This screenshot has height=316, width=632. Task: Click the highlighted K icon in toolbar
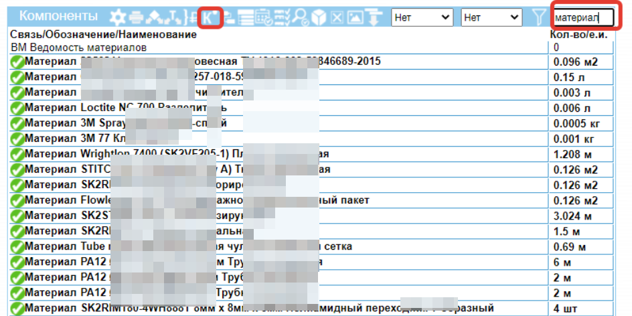(x=210, y=17)
